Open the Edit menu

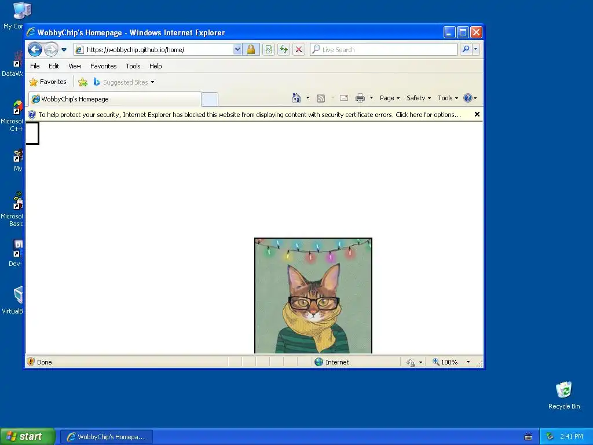tap(54, 66)
